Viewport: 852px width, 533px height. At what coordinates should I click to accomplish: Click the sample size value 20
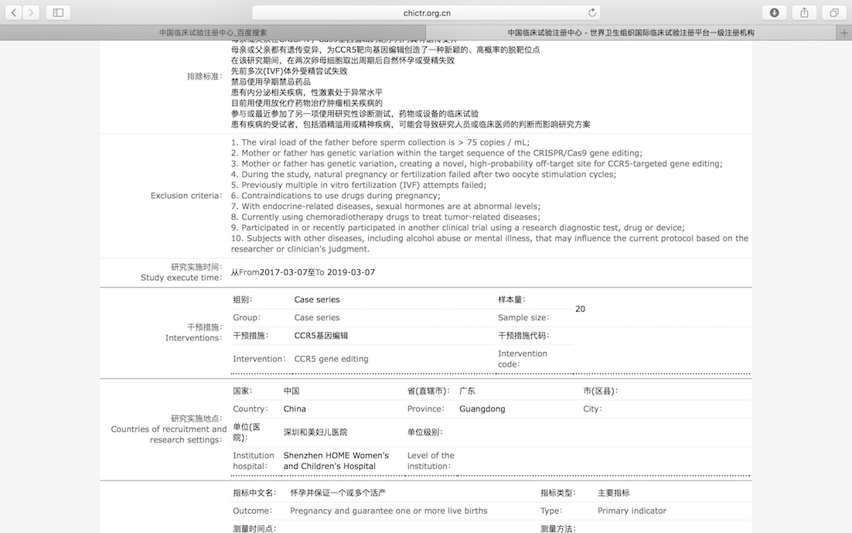580,309
